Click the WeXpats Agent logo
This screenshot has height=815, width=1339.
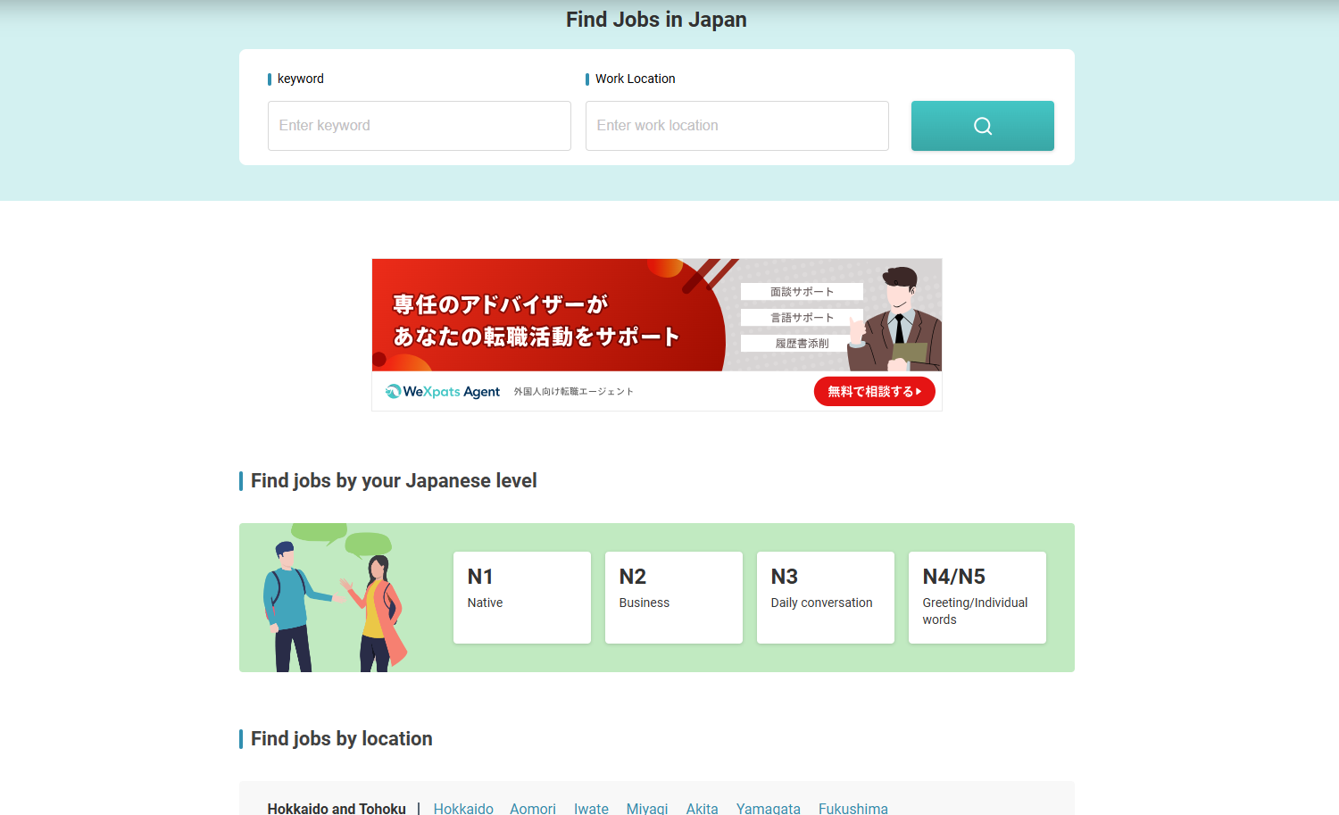click(442, 391)
